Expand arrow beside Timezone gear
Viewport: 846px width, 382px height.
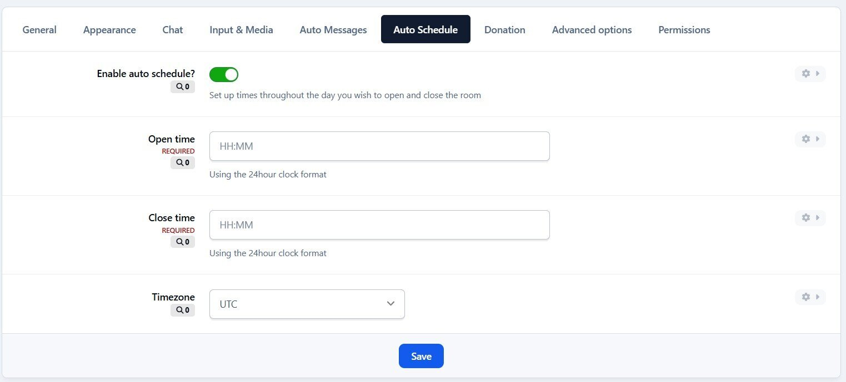818,297
